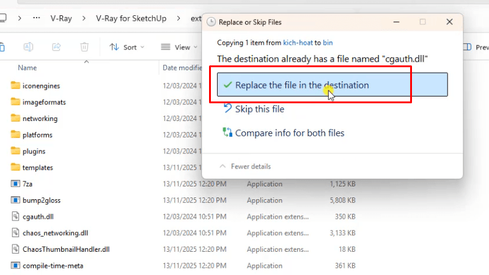Click the bin destination link
The height and width of the screenshot is (275, 489).
point(328,43)
